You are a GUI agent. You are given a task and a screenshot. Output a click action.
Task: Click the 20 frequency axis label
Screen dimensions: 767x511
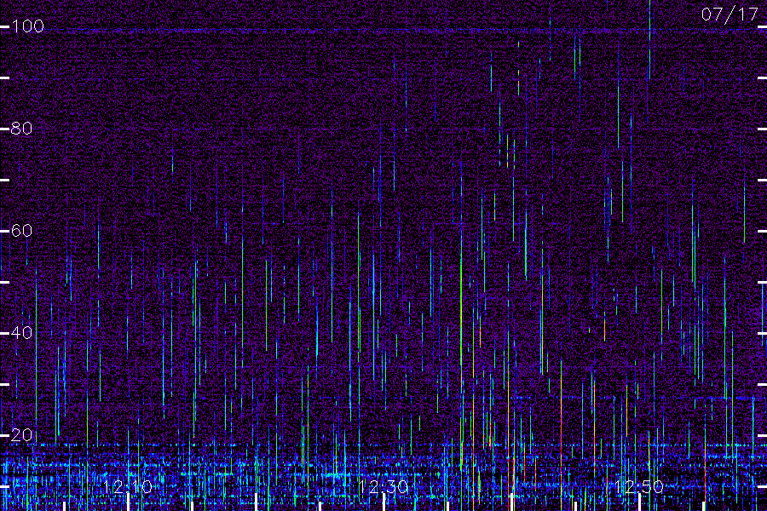point(21,434)
